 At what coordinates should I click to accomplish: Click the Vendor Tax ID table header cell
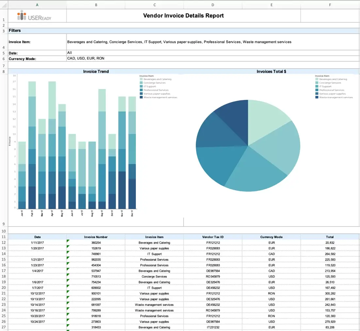[213, 237]
